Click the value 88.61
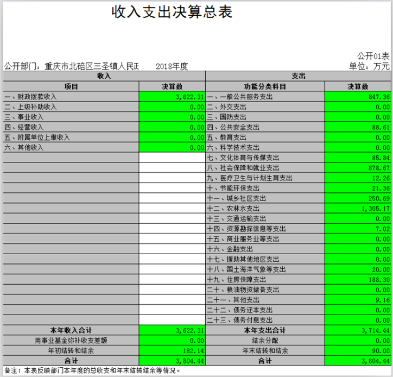This screenshot has width=393, height=377. [381, 128]
